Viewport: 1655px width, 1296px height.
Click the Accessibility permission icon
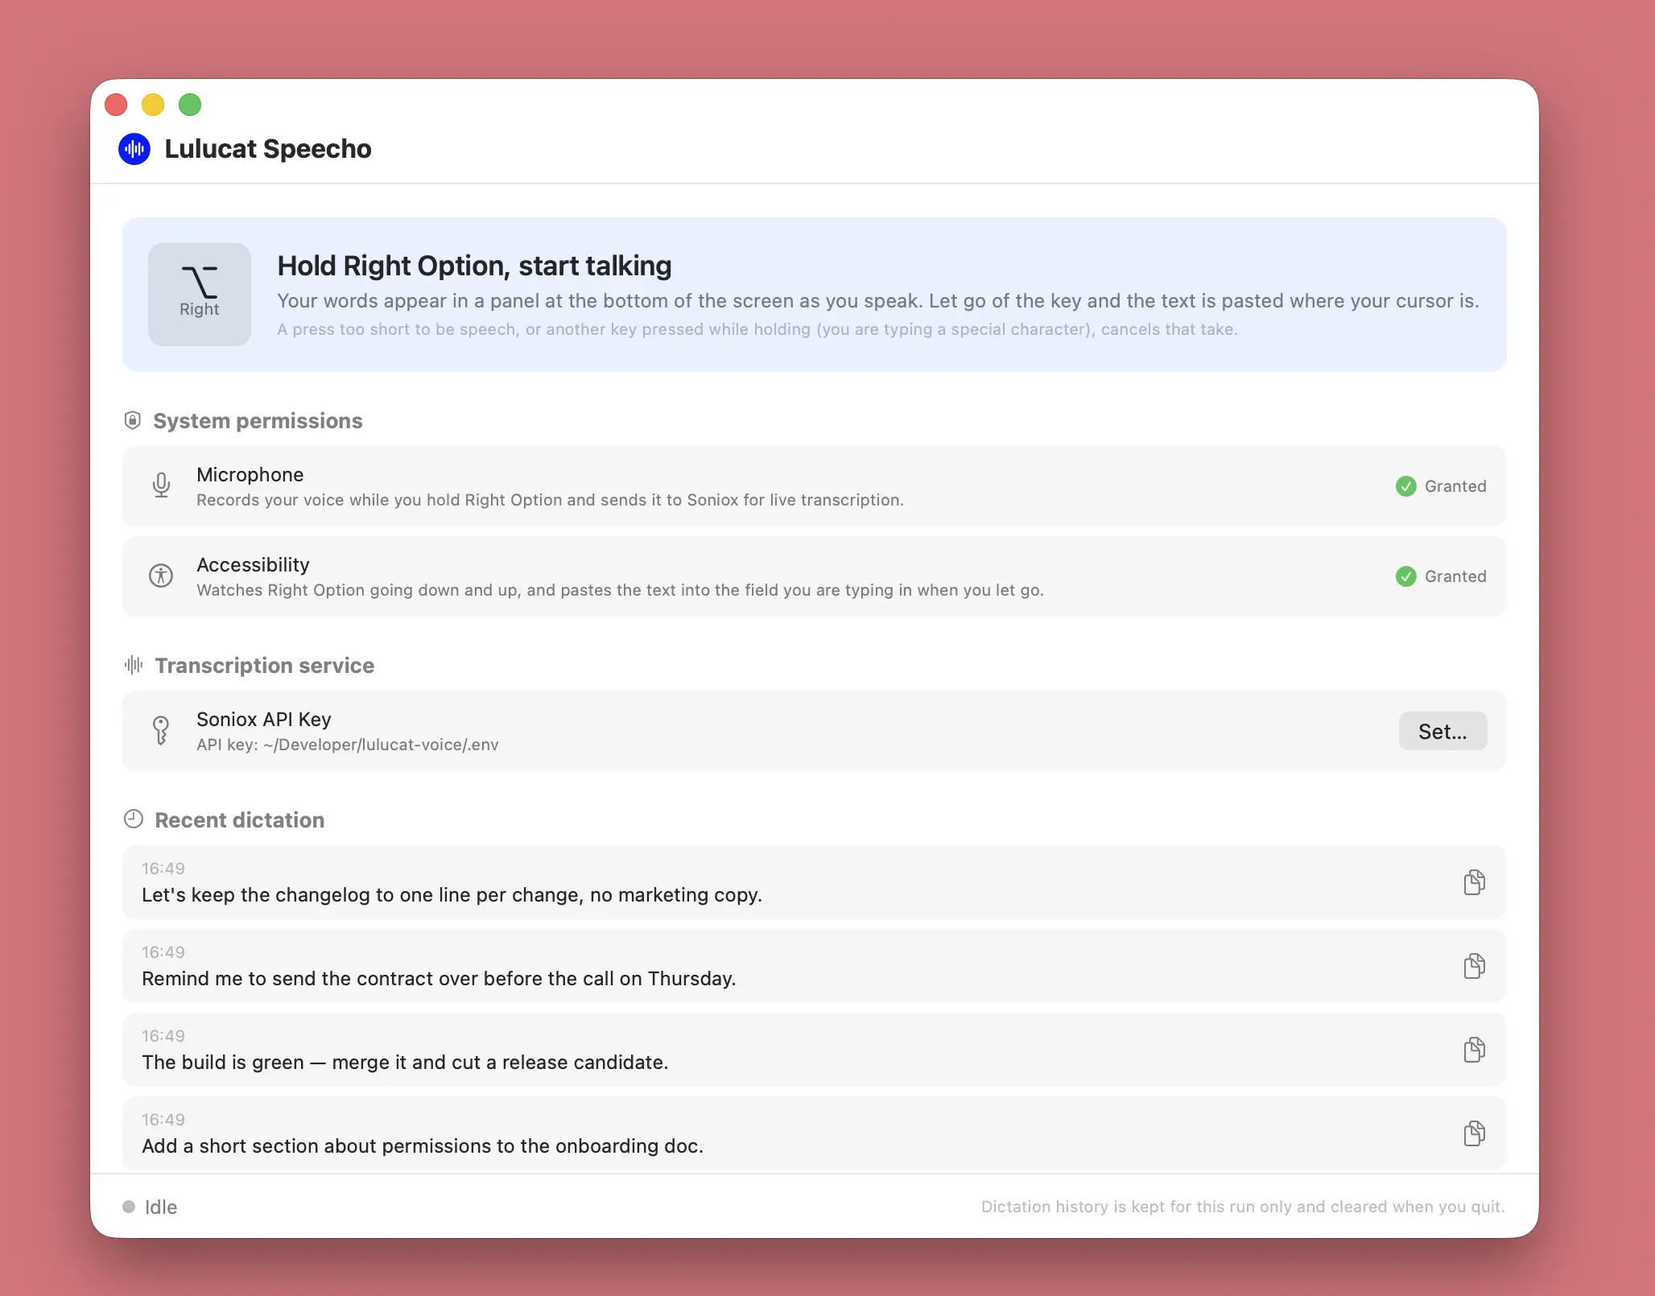161,576
